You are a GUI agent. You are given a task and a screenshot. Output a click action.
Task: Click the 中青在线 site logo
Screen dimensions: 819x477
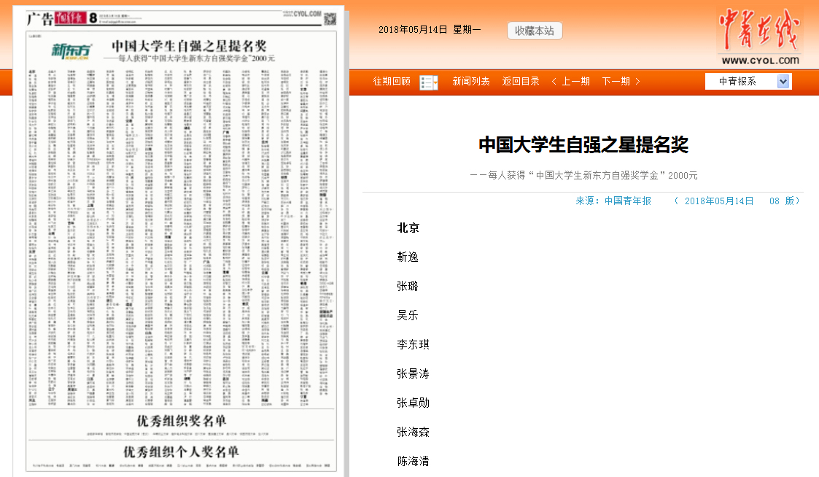(x=760, y=37)
